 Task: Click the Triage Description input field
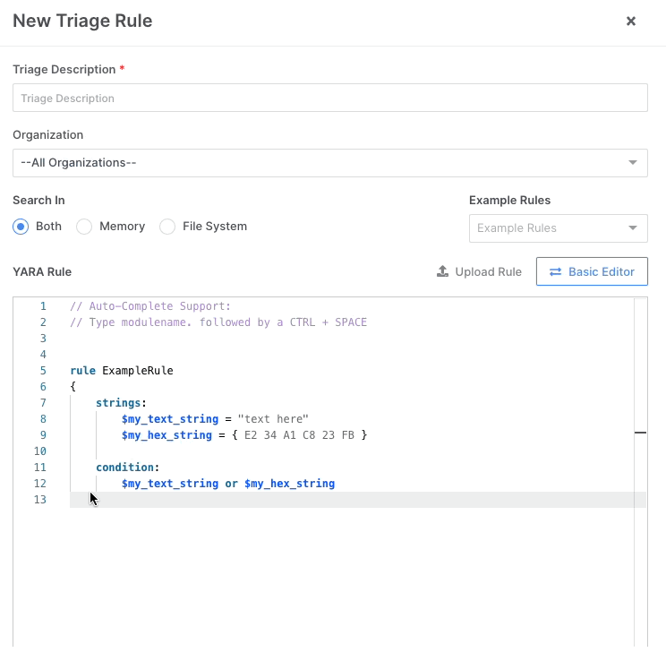click(329, 99)
